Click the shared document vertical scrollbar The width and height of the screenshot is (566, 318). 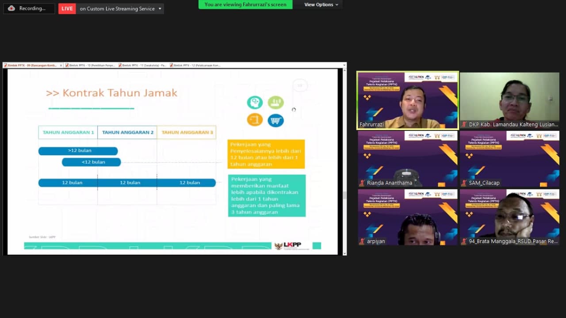pos(344,195)
